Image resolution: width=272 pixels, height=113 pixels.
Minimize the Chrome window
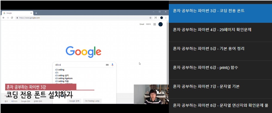154,12
